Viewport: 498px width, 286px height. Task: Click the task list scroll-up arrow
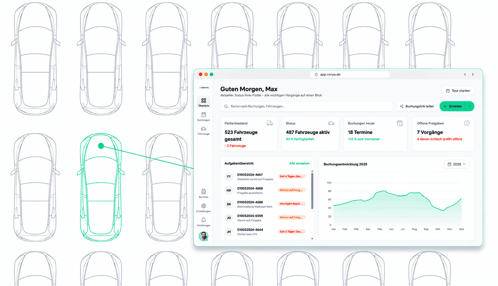click(312, 171)
